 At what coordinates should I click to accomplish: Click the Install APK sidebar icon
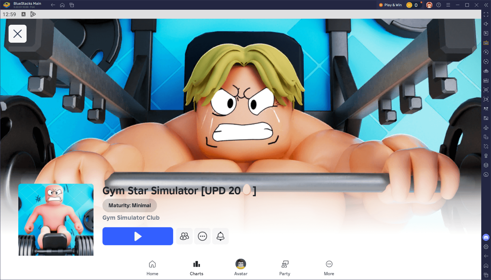tap(486, 80)
